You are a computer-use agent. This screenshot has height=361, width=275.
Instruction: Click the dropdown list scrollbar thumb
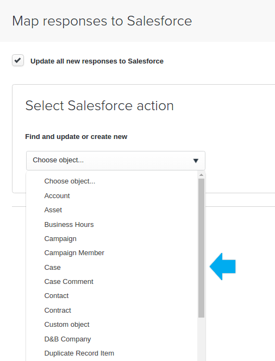[201, 248]
